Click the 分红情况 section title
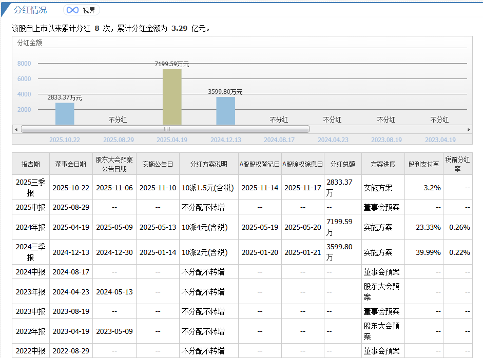The width and height of the screenshot is (483, 358). pyautogui.click(x=30, y=10)
